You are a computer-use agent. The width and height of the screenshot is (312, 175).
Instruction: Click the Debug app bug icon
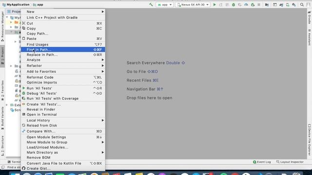click(x=234, y=4)
